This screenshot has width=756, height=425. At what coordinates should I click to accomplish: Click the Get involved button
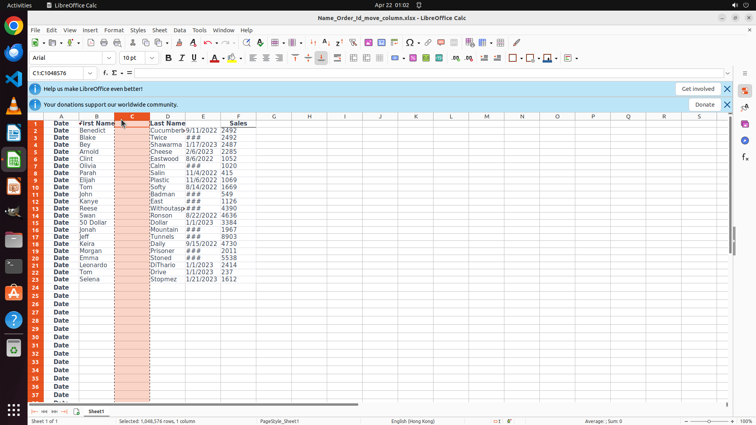tap(698, 89)
